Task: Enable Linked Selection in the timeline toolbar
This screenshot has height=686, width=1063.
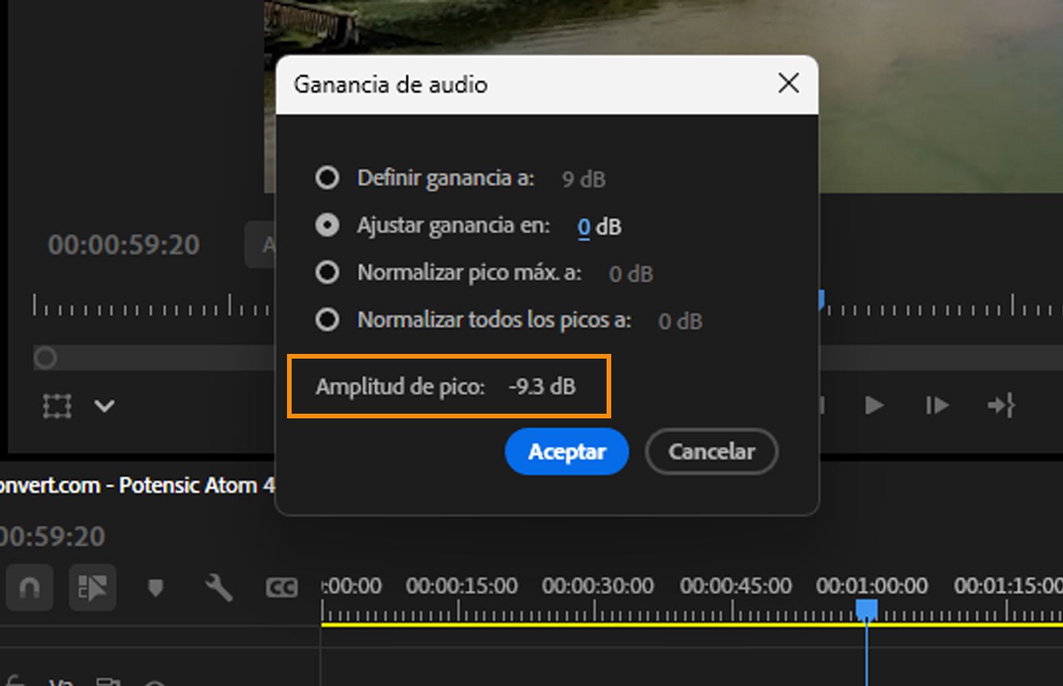Action: pos(92,587)
